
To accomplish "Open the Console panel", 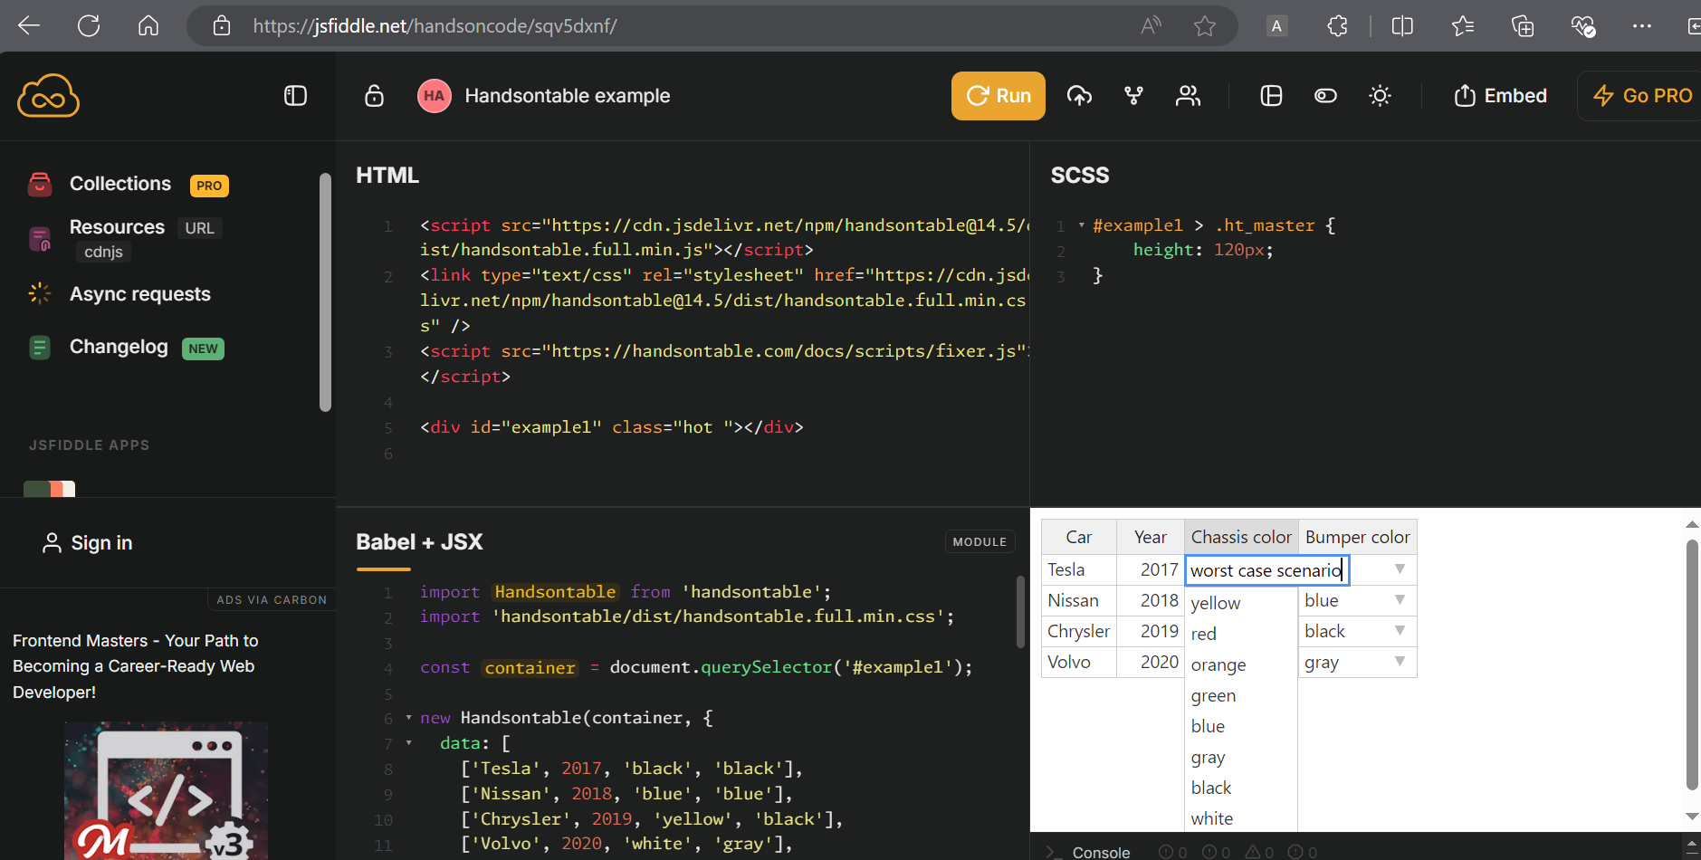I will tap(1101, 852).
